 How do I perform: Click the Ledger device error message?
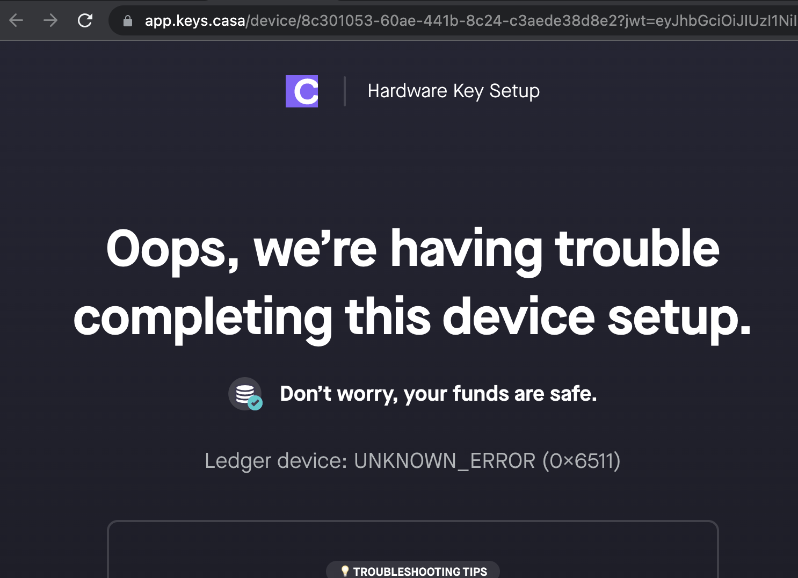[x=412, y=461]
